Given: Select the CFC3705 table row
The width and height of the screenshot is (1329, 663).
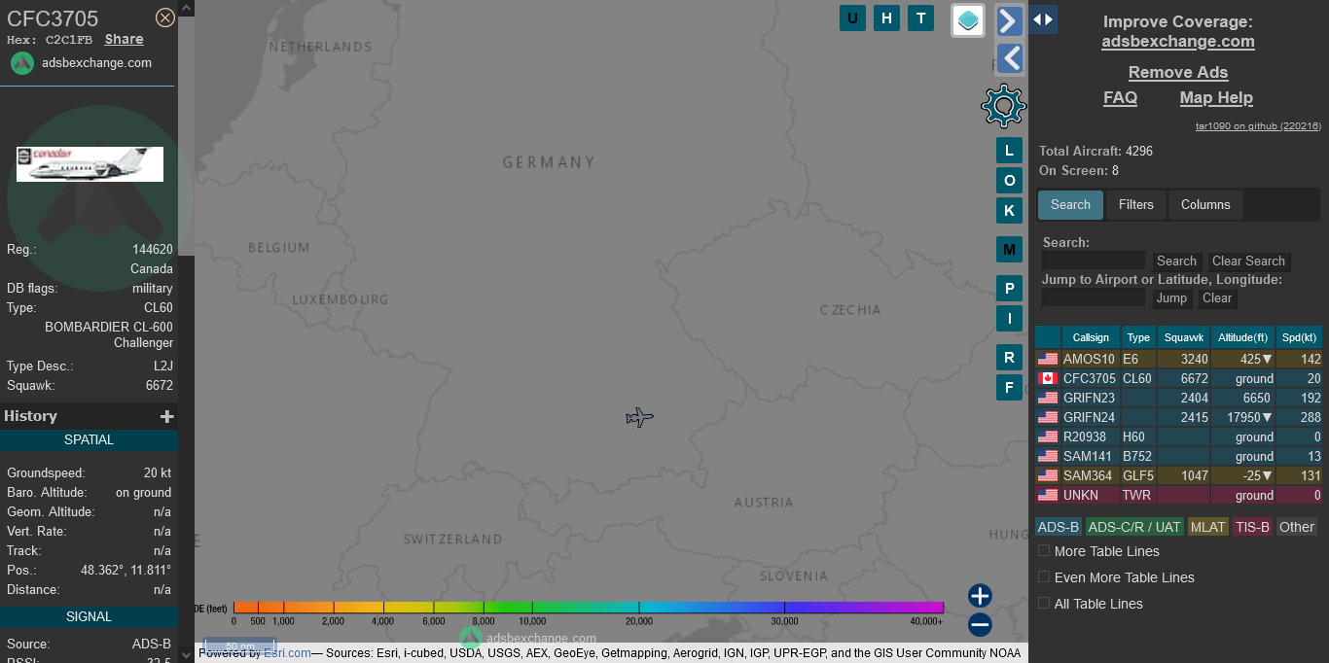Looking at the screenshot, I should click(1178, 378).
